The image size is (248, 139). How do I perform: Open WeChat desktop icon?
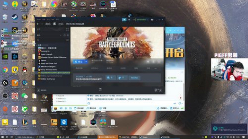tap(24, 96)
